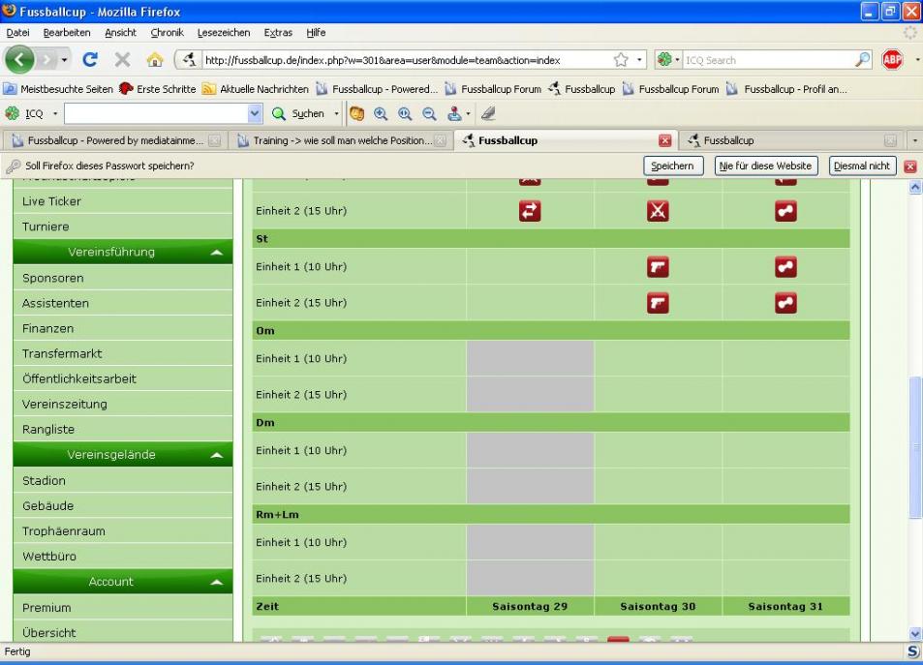Screen dimensions: 923x665
Task: Reload the page with the refresh icon
Action: (x=90, y=60)
